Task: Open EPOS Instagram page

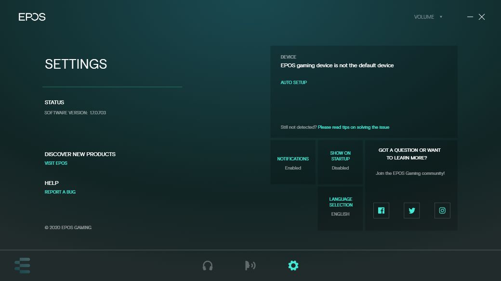Action: 442,210
